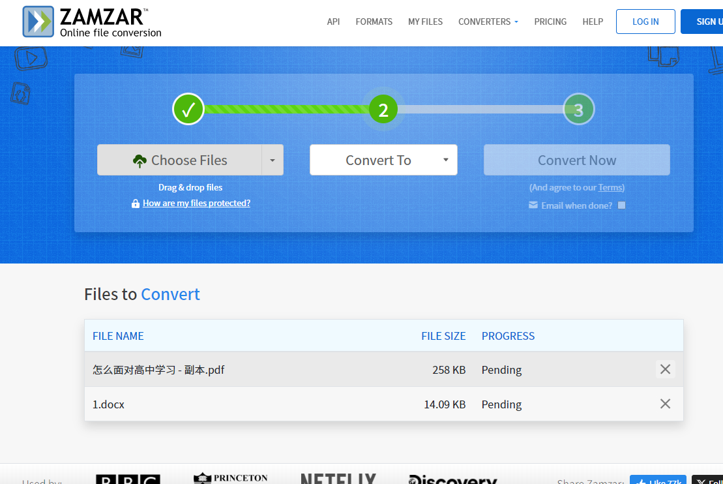Go to My Files in navigation
Viewport: 723px width, 484px height.
425,22
